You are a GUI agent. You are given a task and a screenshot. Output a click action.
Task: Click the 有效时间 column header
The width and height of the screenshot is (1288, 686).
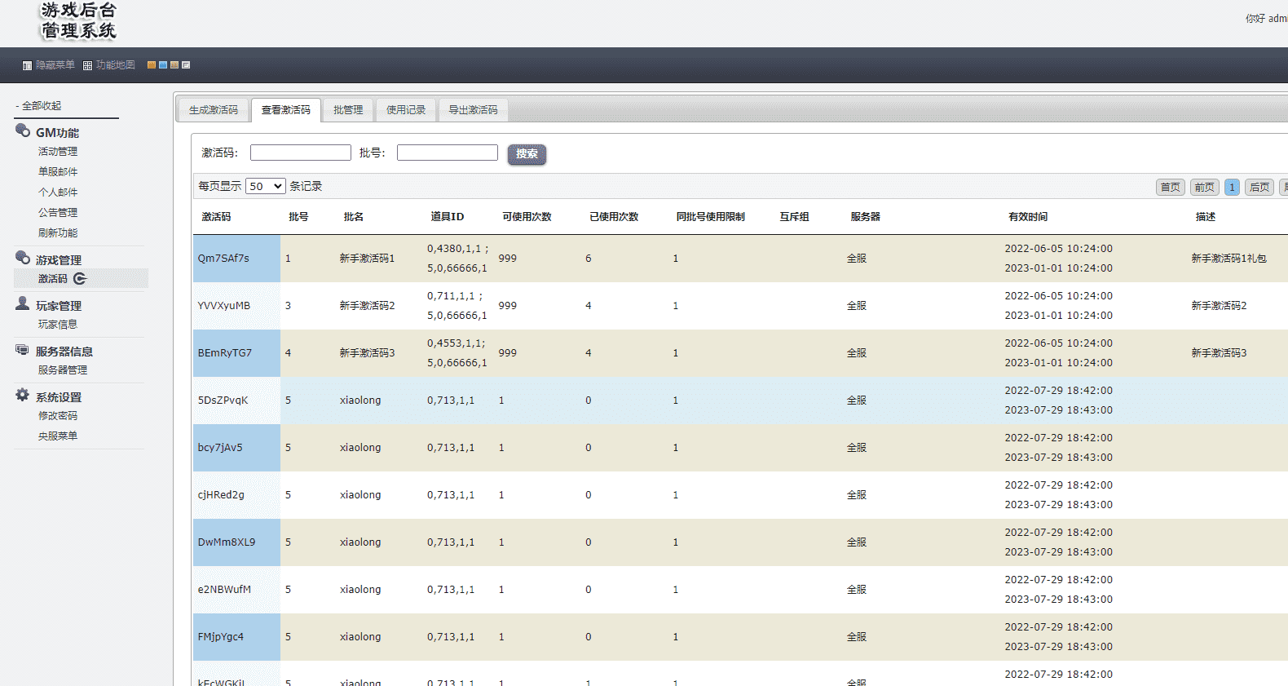pyautogui.click(x=1028, y=217)
